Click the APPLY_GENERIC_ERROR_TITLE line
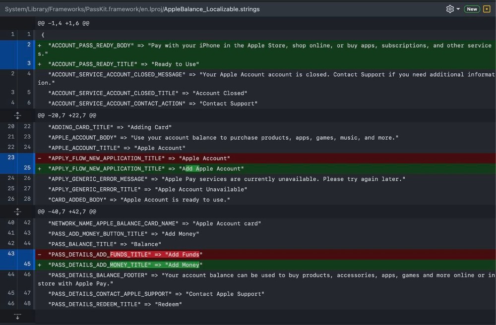 tap(265, 190)
